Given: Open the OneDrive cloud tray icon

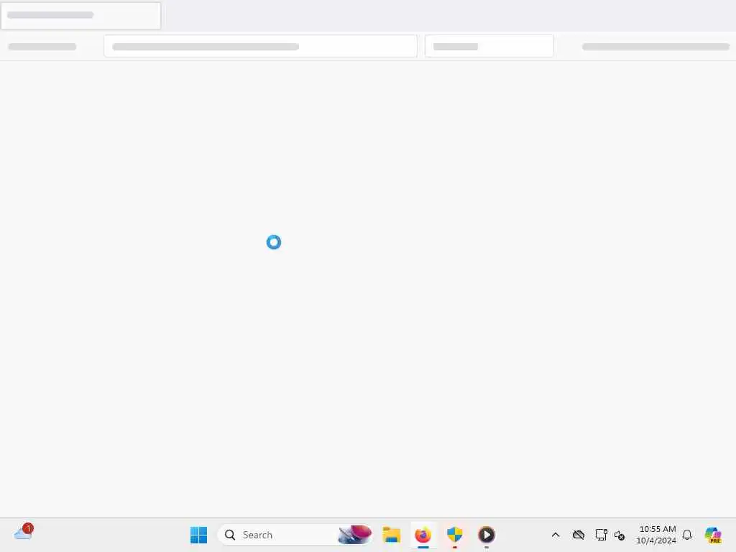Looking at the screenshot, I should tap(579, 535).
